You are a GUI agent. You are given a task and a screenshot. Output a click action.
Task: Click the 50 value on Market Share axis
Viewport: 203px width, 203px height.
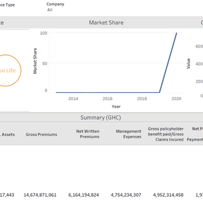tap(45, 63)
